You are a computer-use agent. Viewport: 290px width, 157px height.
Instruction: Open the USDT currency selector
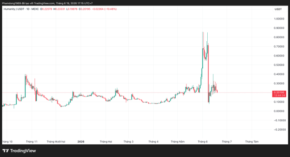click(278, 9)
